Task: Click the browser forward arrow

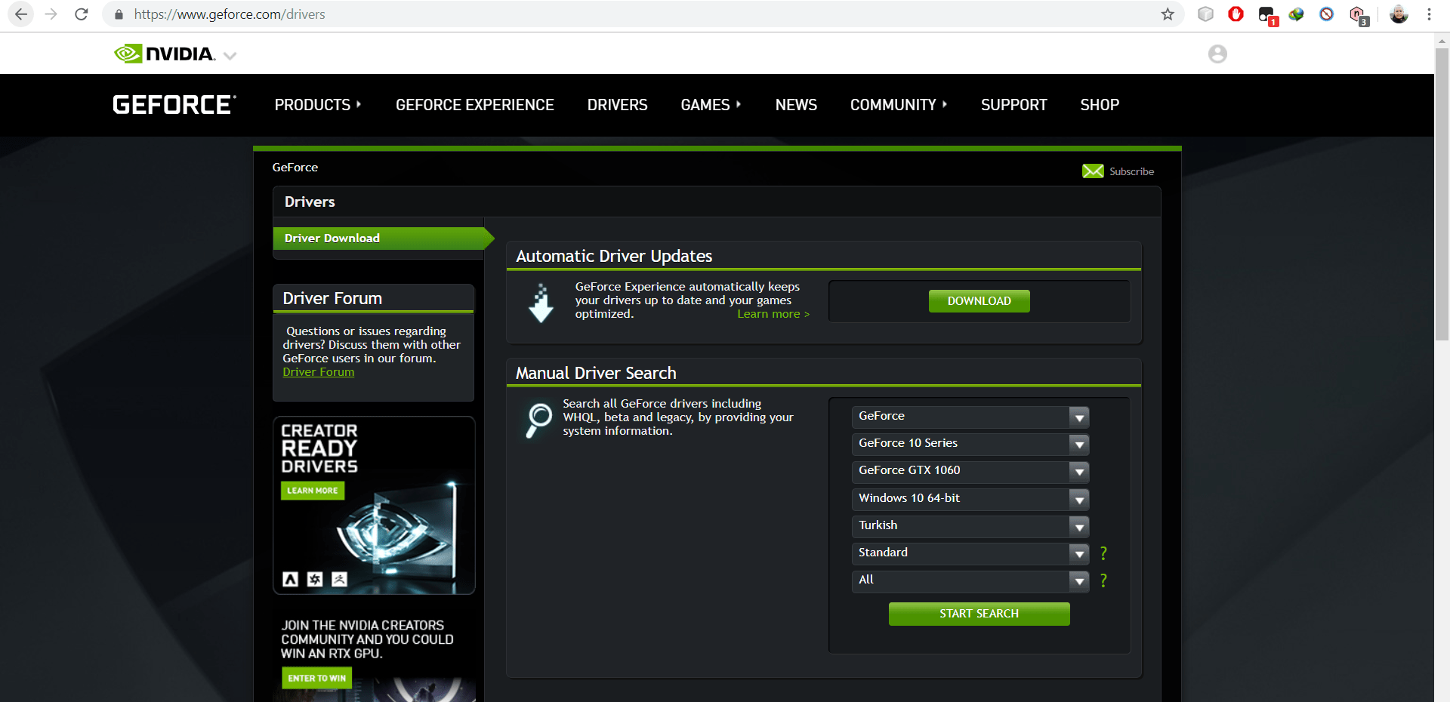Action: [x=51, y=14]
